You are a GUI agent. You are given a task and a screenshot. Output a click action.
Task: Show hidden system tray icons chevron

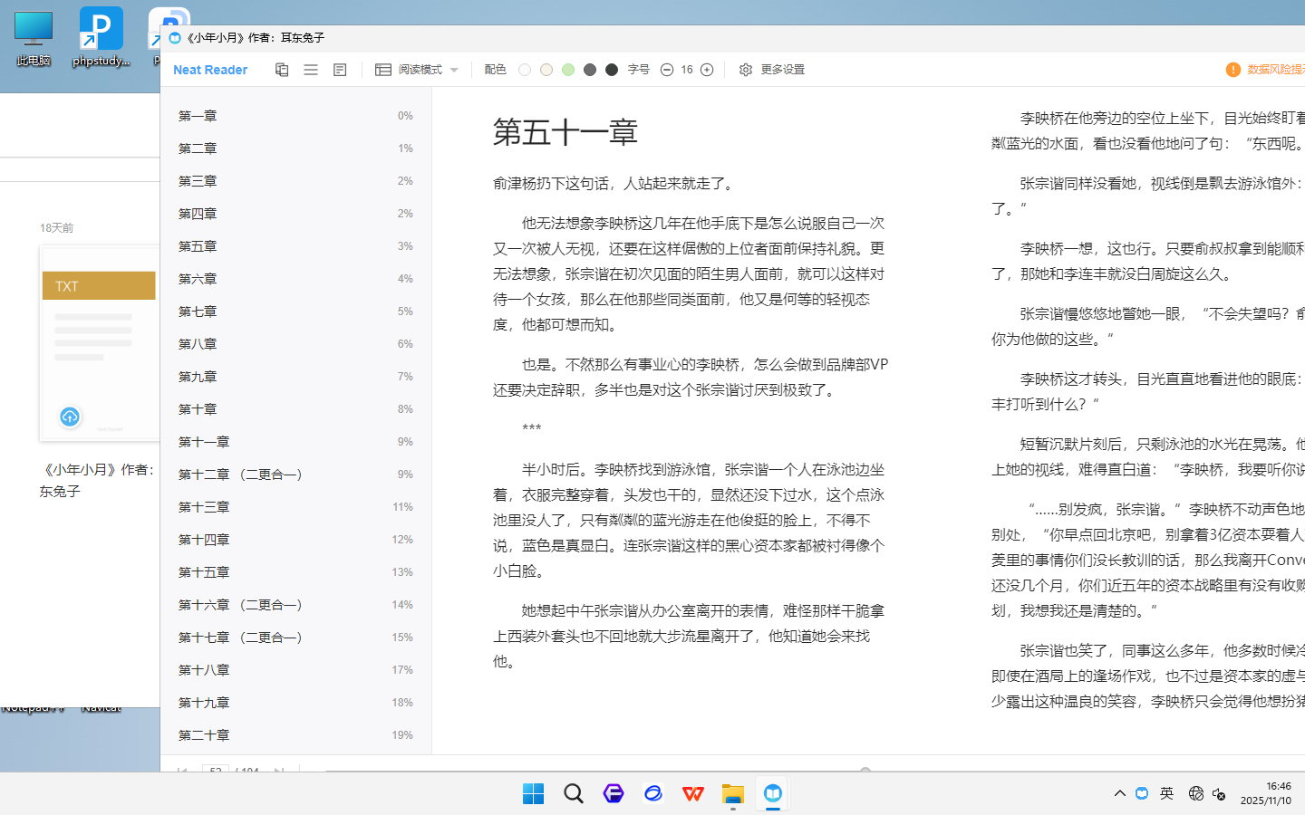(1120, 793)
